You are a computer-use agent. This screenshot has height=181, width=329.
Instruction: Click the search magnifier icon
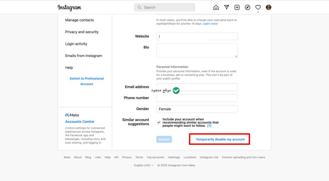pos(139,7)
